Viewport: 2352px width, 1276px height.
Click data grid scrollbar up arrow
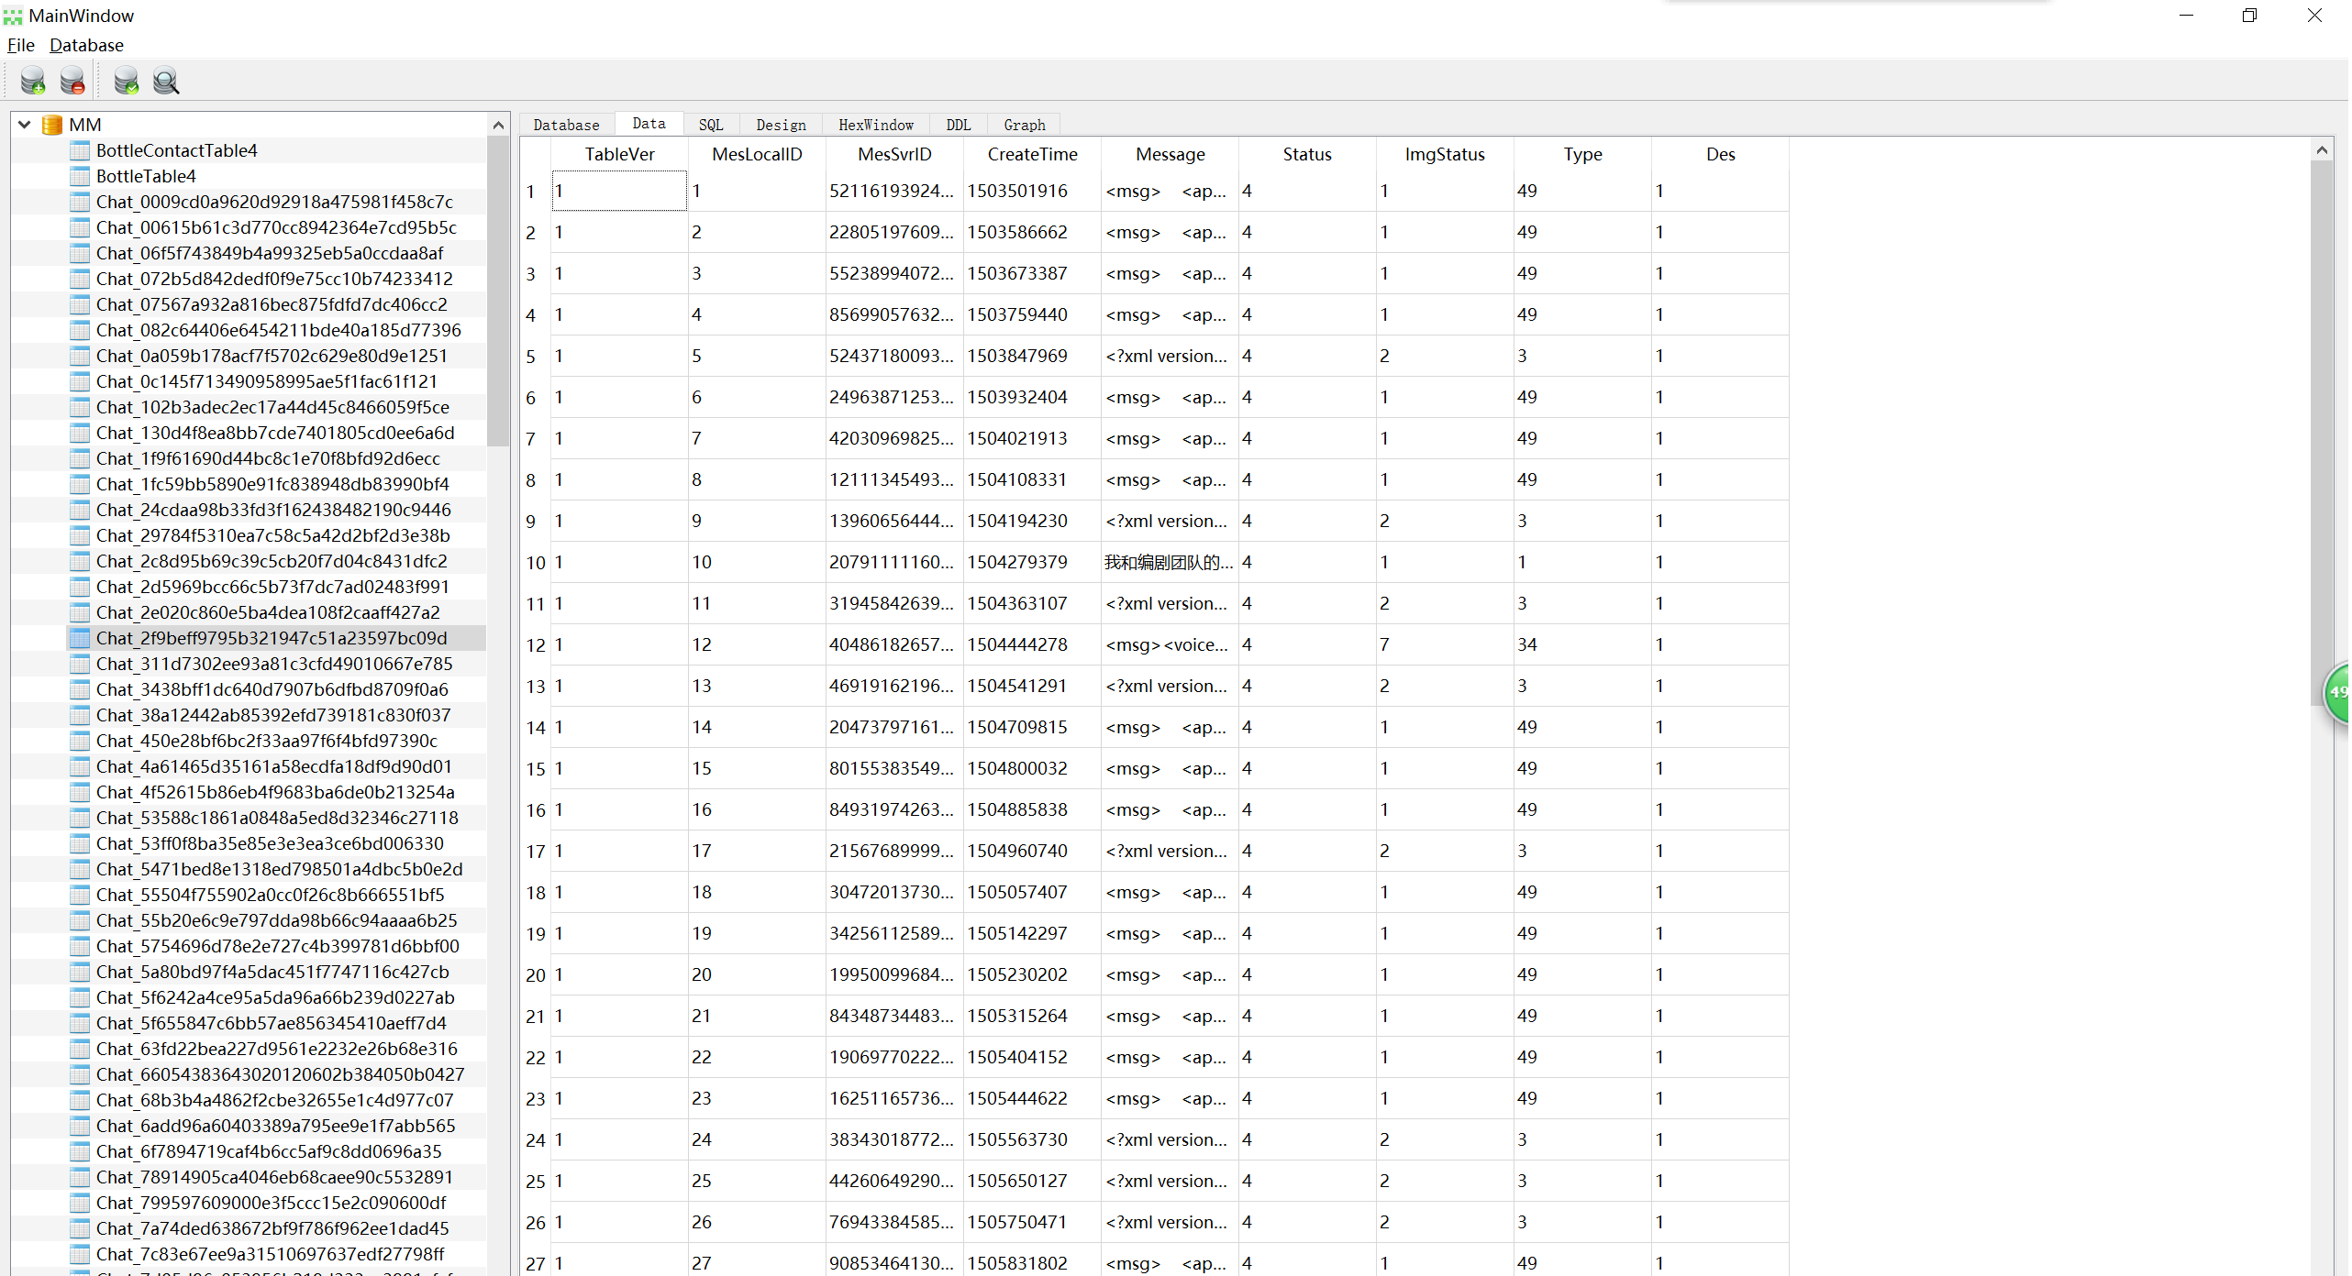(x=2322, y=150)
